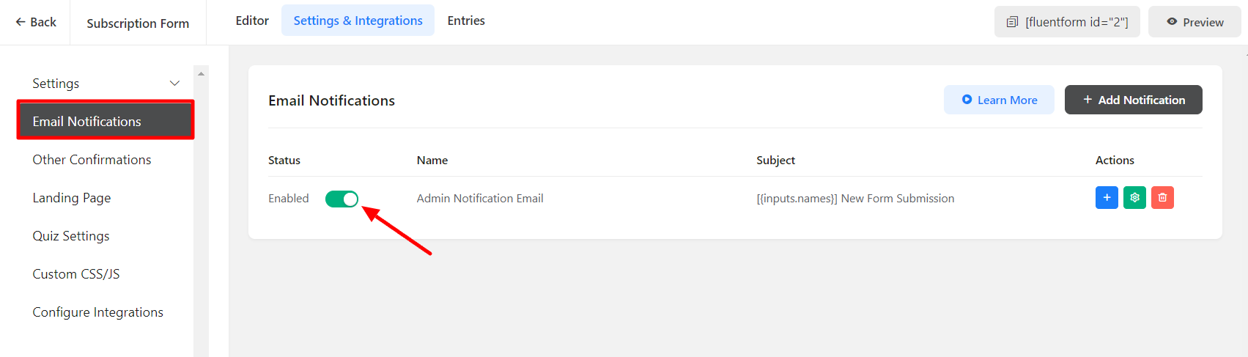Click plus icon in Add Notification
The width and height of the screenshot is (1248, 357).
[x=1088, y=100]
